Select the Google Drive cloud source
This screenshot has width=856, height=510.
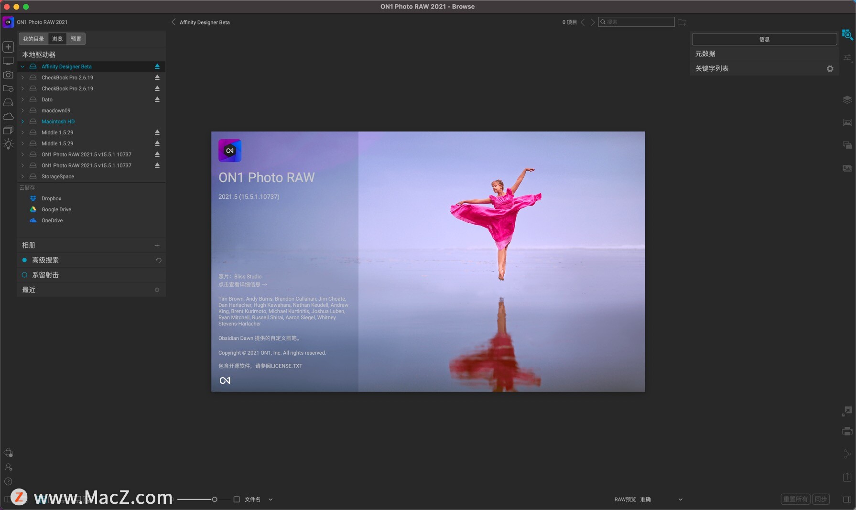pyautogui.click(x=91, y=209)
